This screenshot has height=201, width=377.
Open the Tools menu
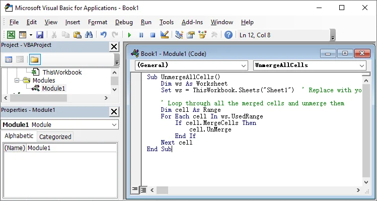[x=167, y=22]
